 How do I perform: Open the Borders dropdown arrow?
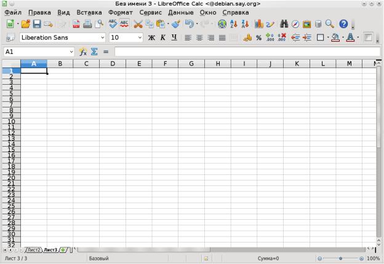click(328, 37)
